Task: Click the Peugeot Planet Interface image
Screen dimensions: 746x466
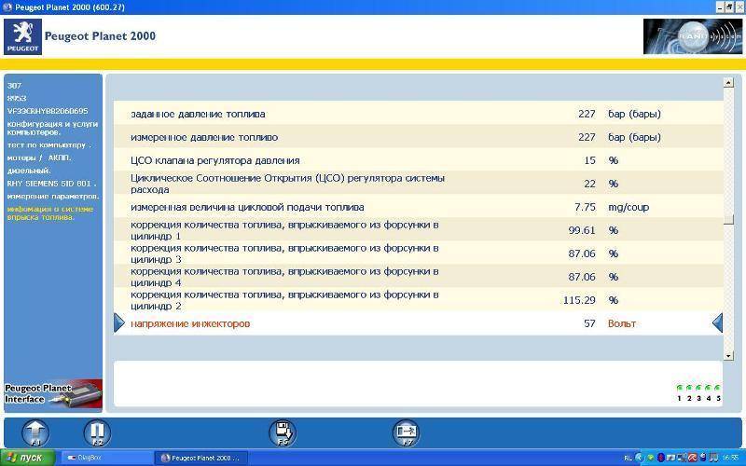Action: tap(52, 392)
